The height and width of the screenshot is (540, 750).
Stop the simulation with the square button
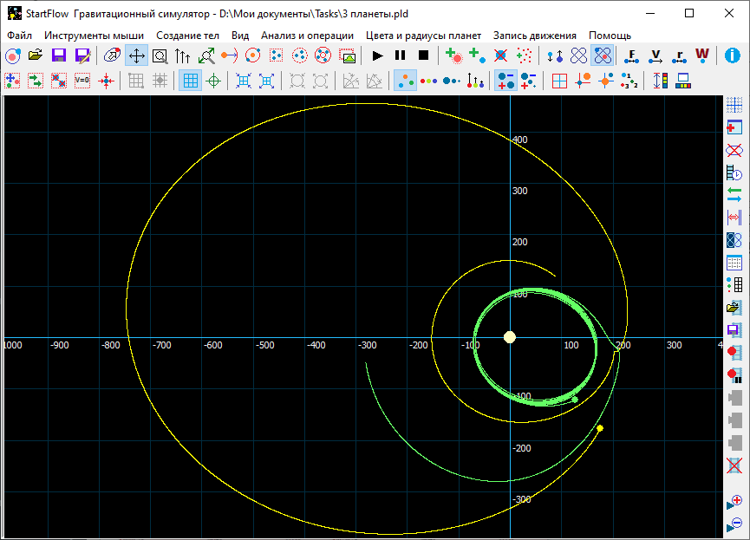click(424, 56)
